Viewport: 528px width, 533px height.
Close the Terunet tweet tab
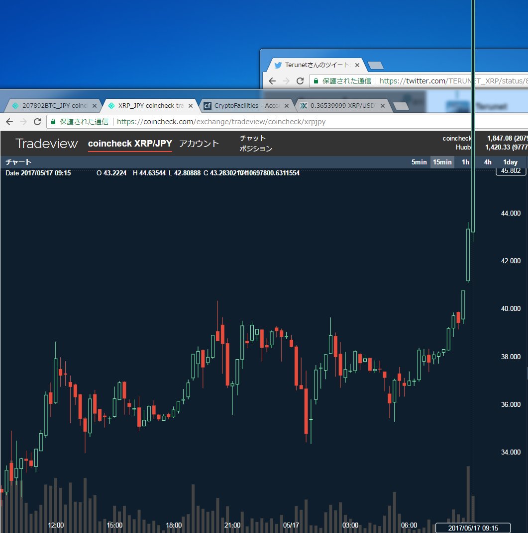[357, 65]
